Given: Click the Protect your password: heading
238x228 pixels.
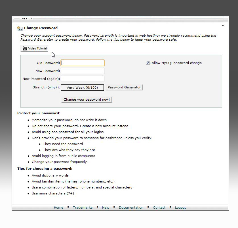Looking at the screenshot, I should point(39,113).
